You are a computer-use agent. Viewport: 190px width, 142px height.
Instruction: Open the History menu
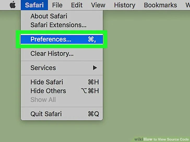124,5
